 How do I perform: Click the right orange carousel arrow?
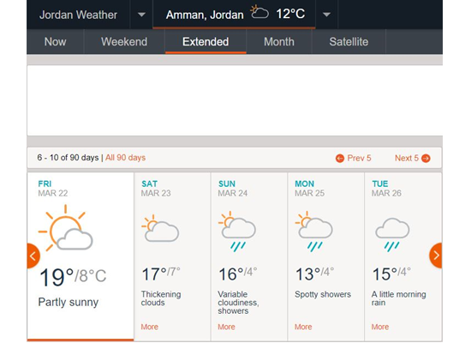tap(436, 256)
